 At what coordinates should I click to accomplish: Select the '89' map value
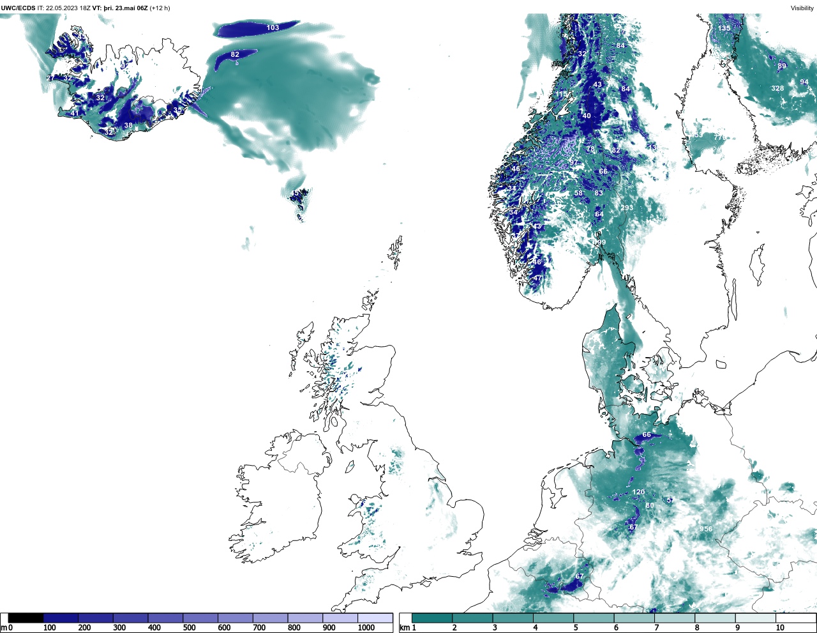[782, 66]
